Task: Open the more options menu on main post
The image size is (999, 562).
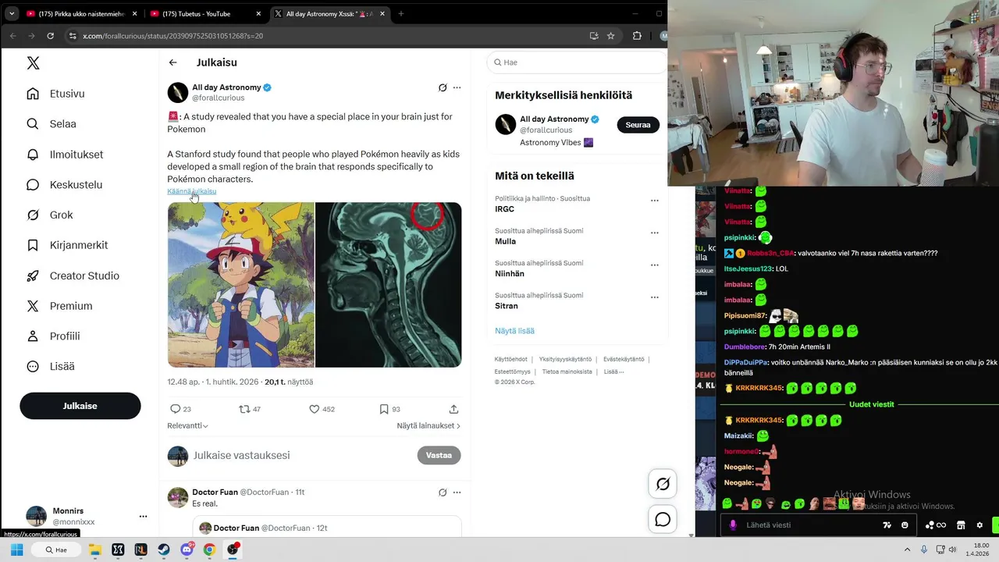Action: [457, 88]
